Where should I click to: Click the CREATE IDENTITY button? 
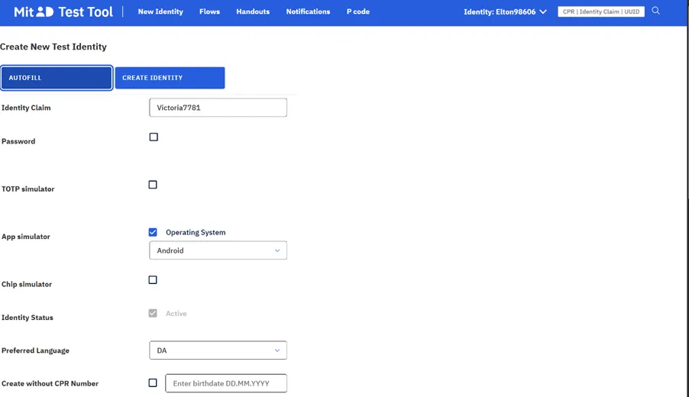[170, 78]
